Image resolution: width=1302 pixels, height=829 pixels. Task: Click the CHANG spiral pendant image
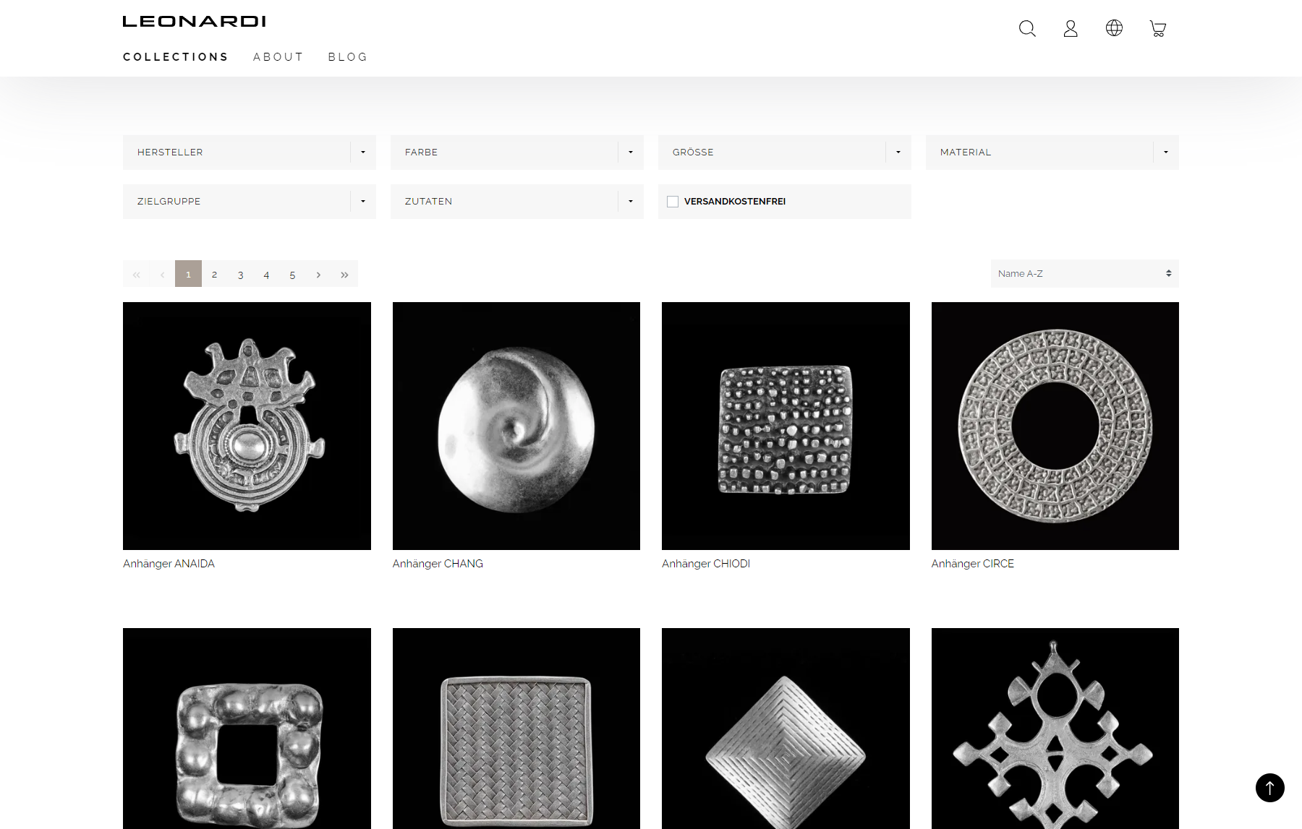coord(516,426)
